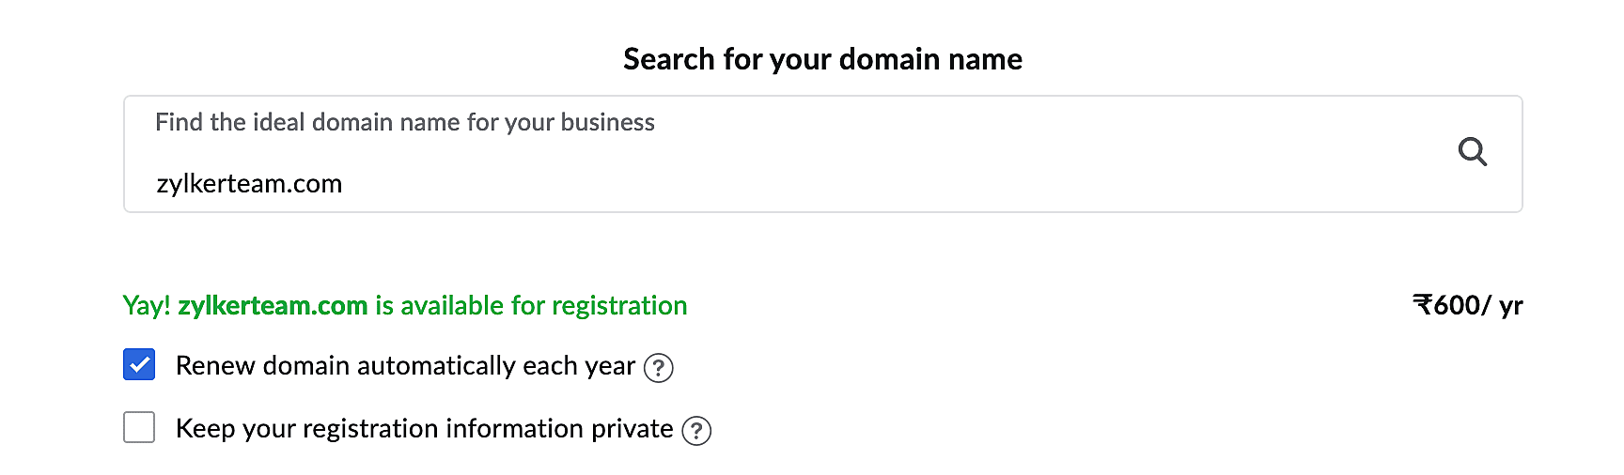The image size is (1624, 475).
Task: Click the typed zylkerteam.com text in search box
Action: (x=249, y=184)
